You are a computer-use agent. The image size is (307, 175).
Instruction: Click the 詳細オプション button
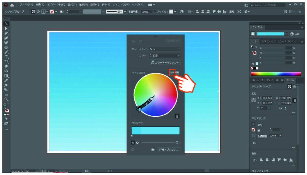point(169,150)
